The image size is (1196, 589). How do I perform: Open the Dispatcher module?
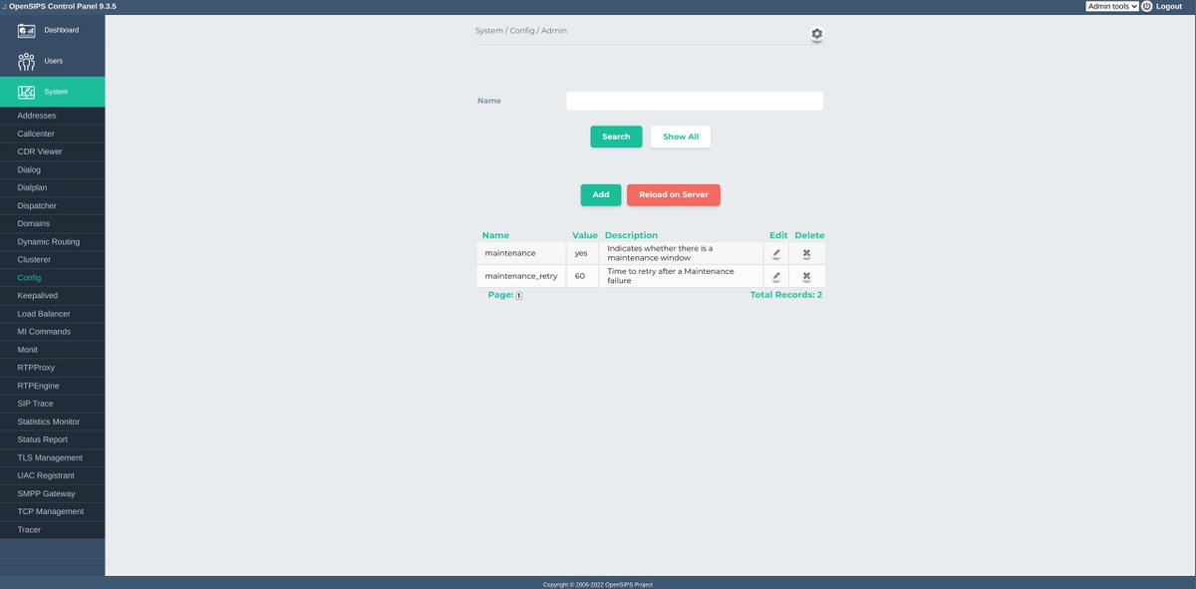pyautogui.click(x=37, y=205)
